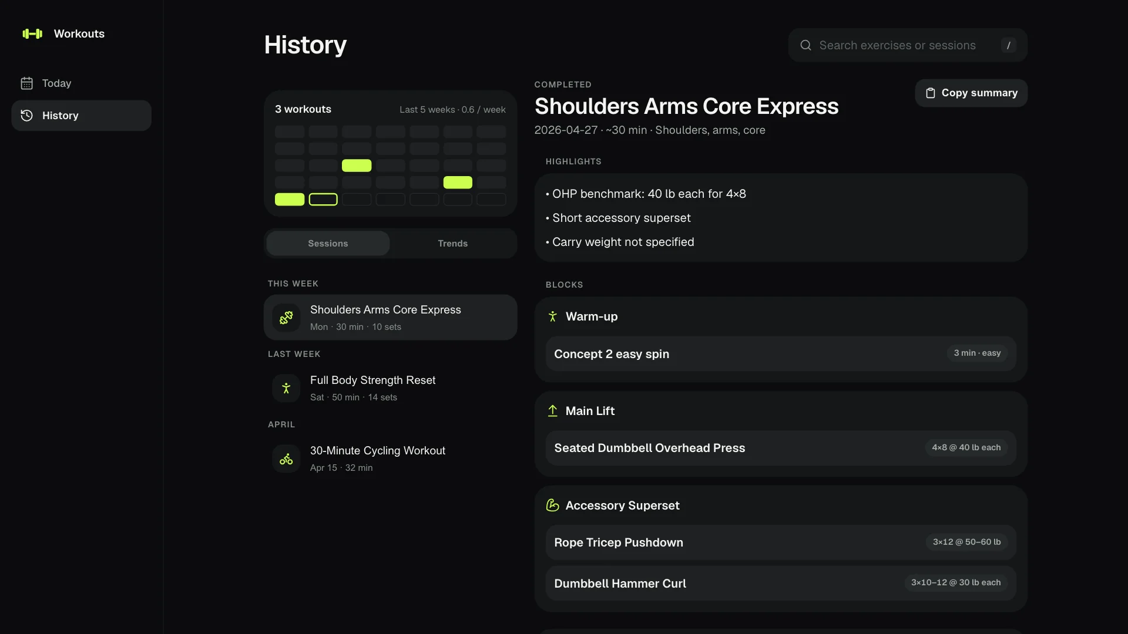Click the up-arrow icon beside Main Lift

coord(552,411)
